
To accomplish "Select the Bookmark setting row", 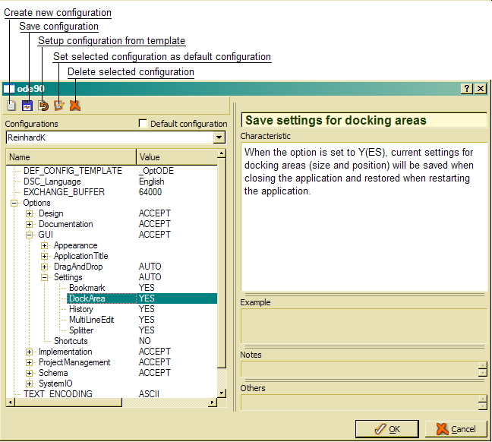I will point(87,289).
